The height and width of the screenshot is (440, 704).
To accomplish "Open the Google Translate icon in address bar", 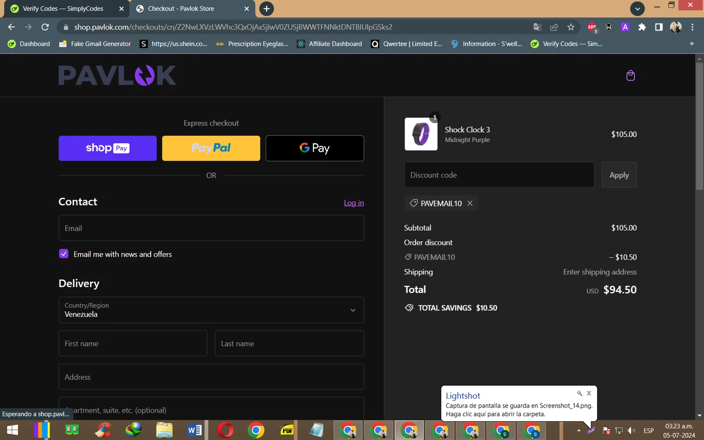I will [x=537, y=27].
